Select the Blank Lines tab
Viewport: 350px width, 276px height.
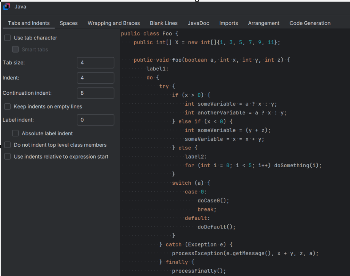coord(164,23)
